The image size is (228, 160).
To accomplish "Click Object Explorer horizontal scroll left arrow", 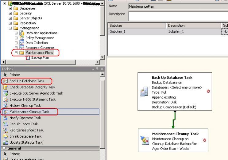I will coord(3,62).
